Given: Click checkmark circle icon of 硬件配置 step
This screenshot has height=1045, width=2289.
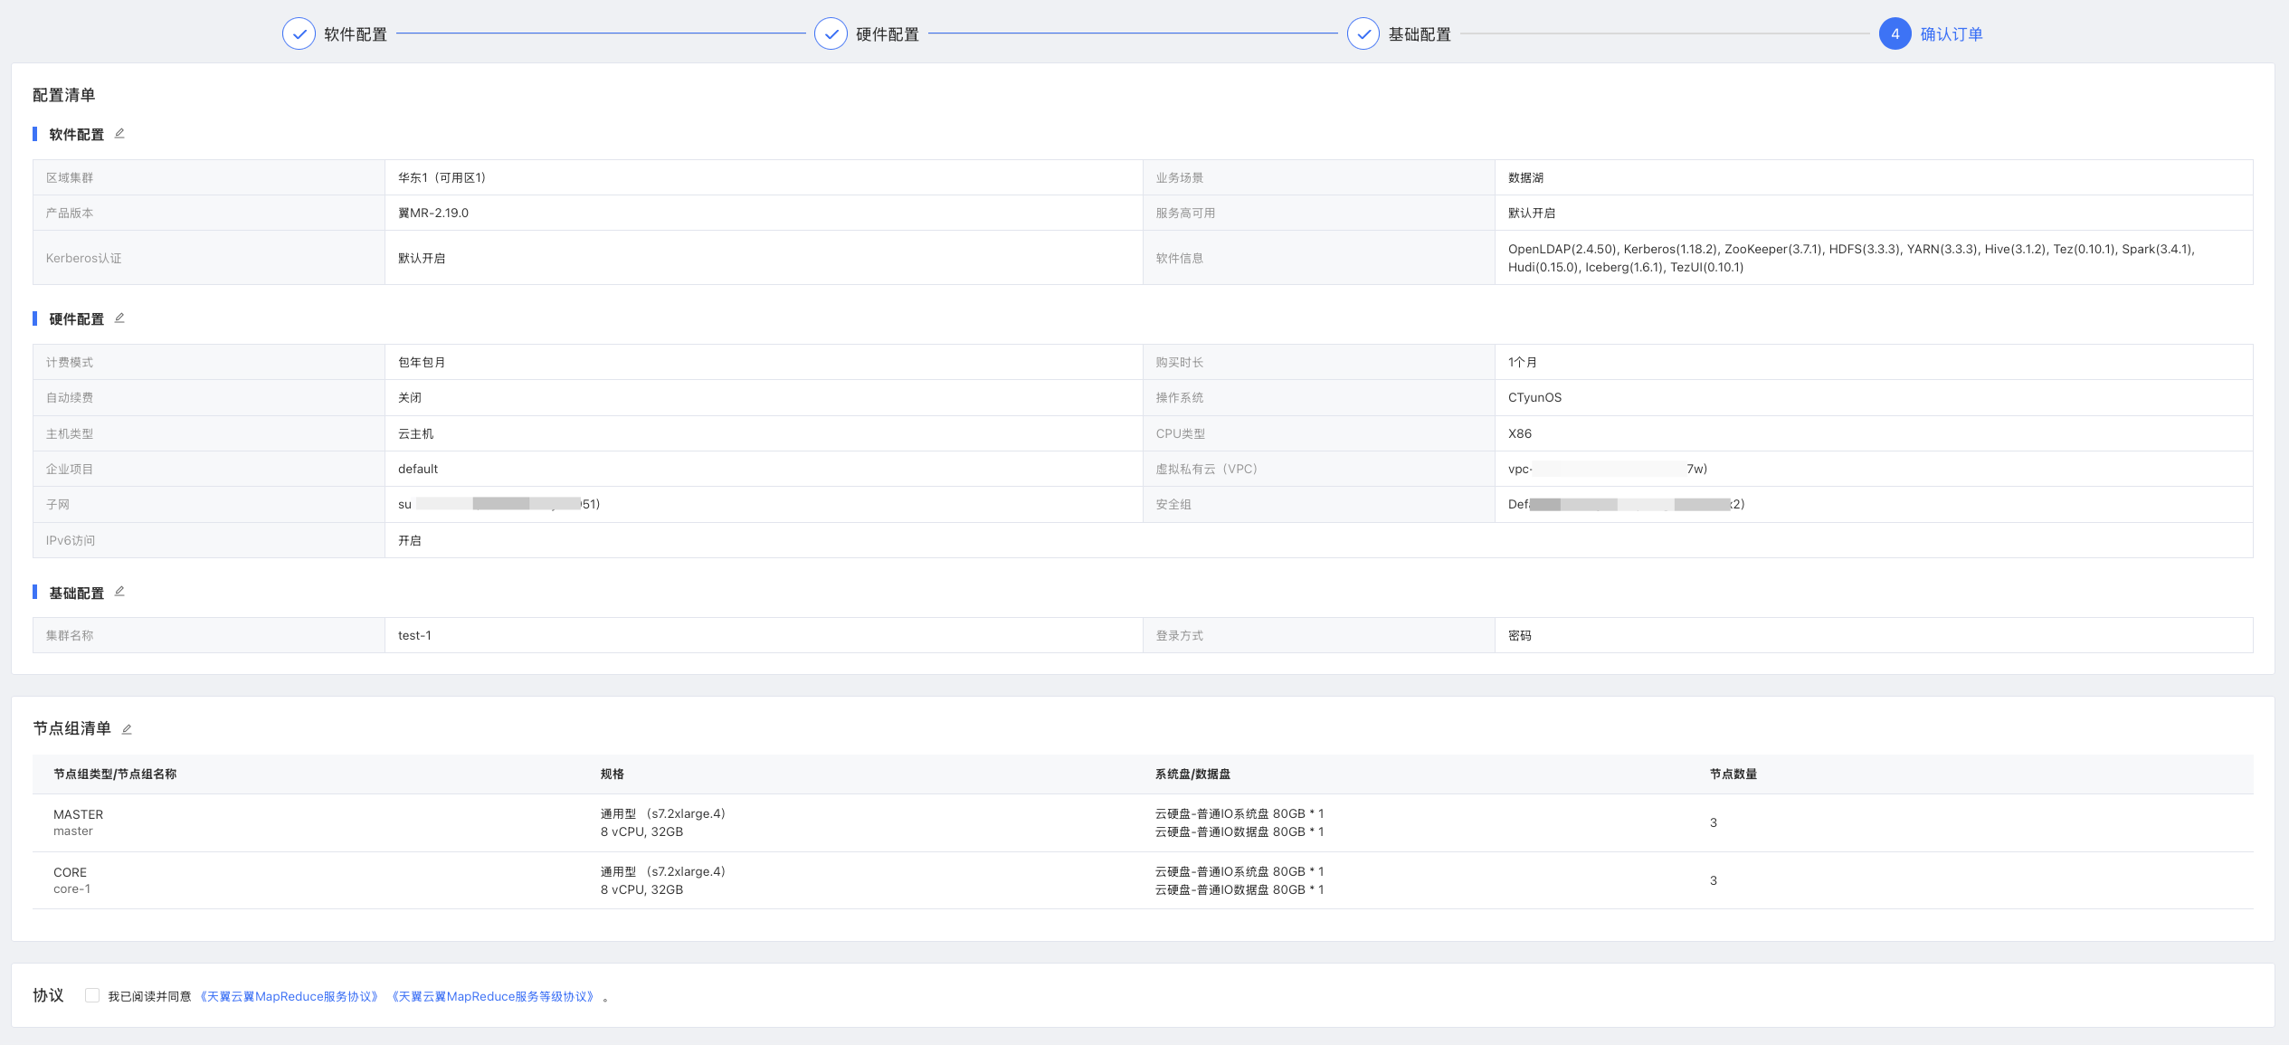Looking at the screenshot, I should 831,34.
